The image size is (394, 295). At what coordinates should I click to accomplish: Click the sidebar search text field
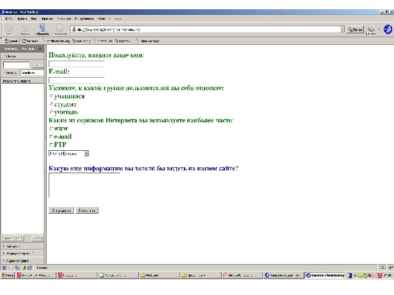pyautogui.click(x=16, y=65)
